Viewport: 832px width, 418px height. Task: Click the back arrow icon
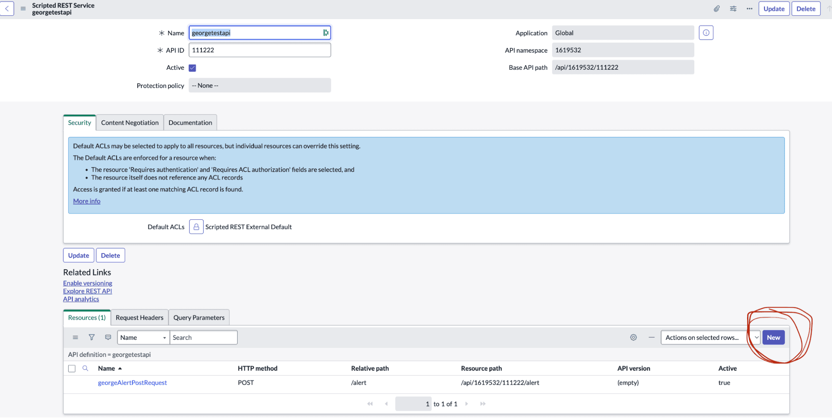(x=7, y=8)
